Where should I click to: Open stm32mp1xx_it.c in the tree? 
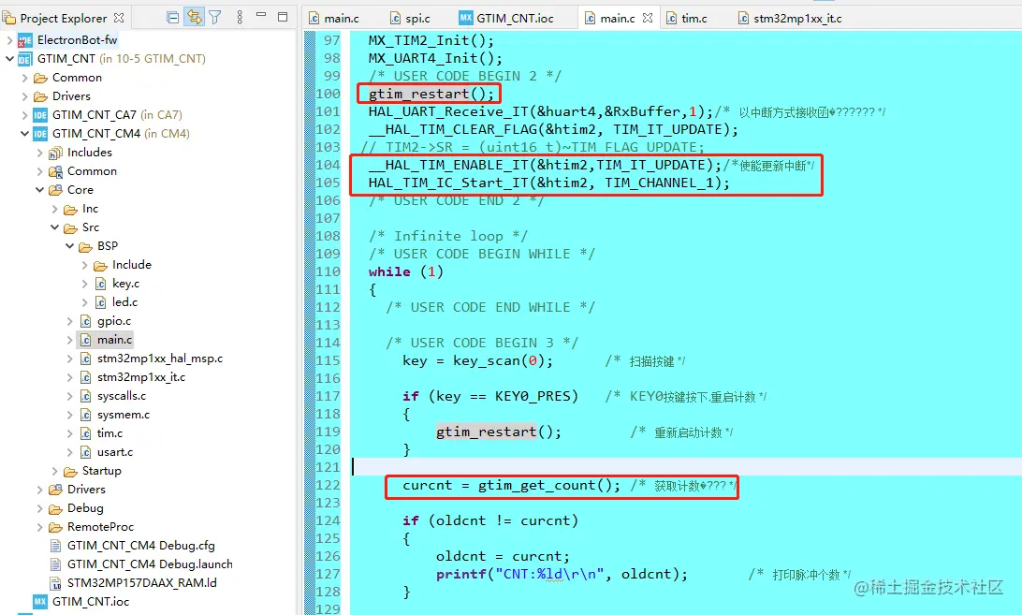tap(140, 377)
